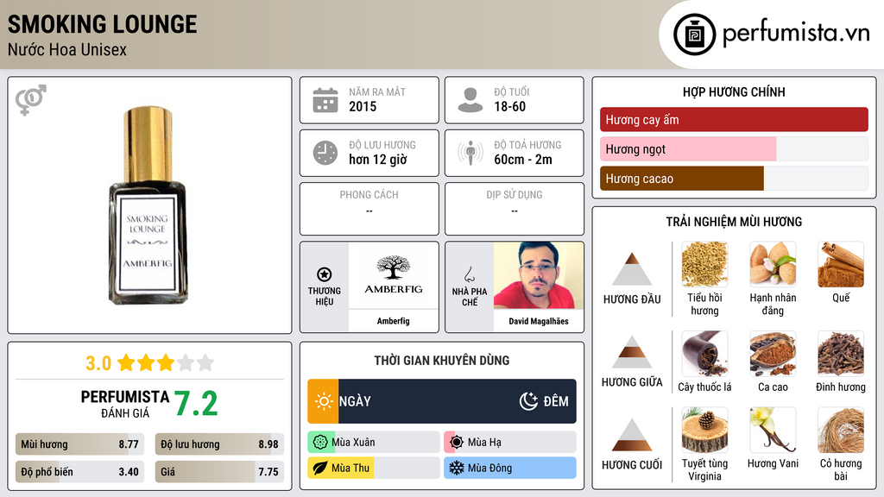Click the person icon beside Độ tuổi

[470, 100]
